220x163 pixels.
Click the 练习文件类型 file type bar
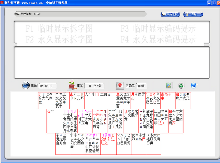click(x=80, y=14)
